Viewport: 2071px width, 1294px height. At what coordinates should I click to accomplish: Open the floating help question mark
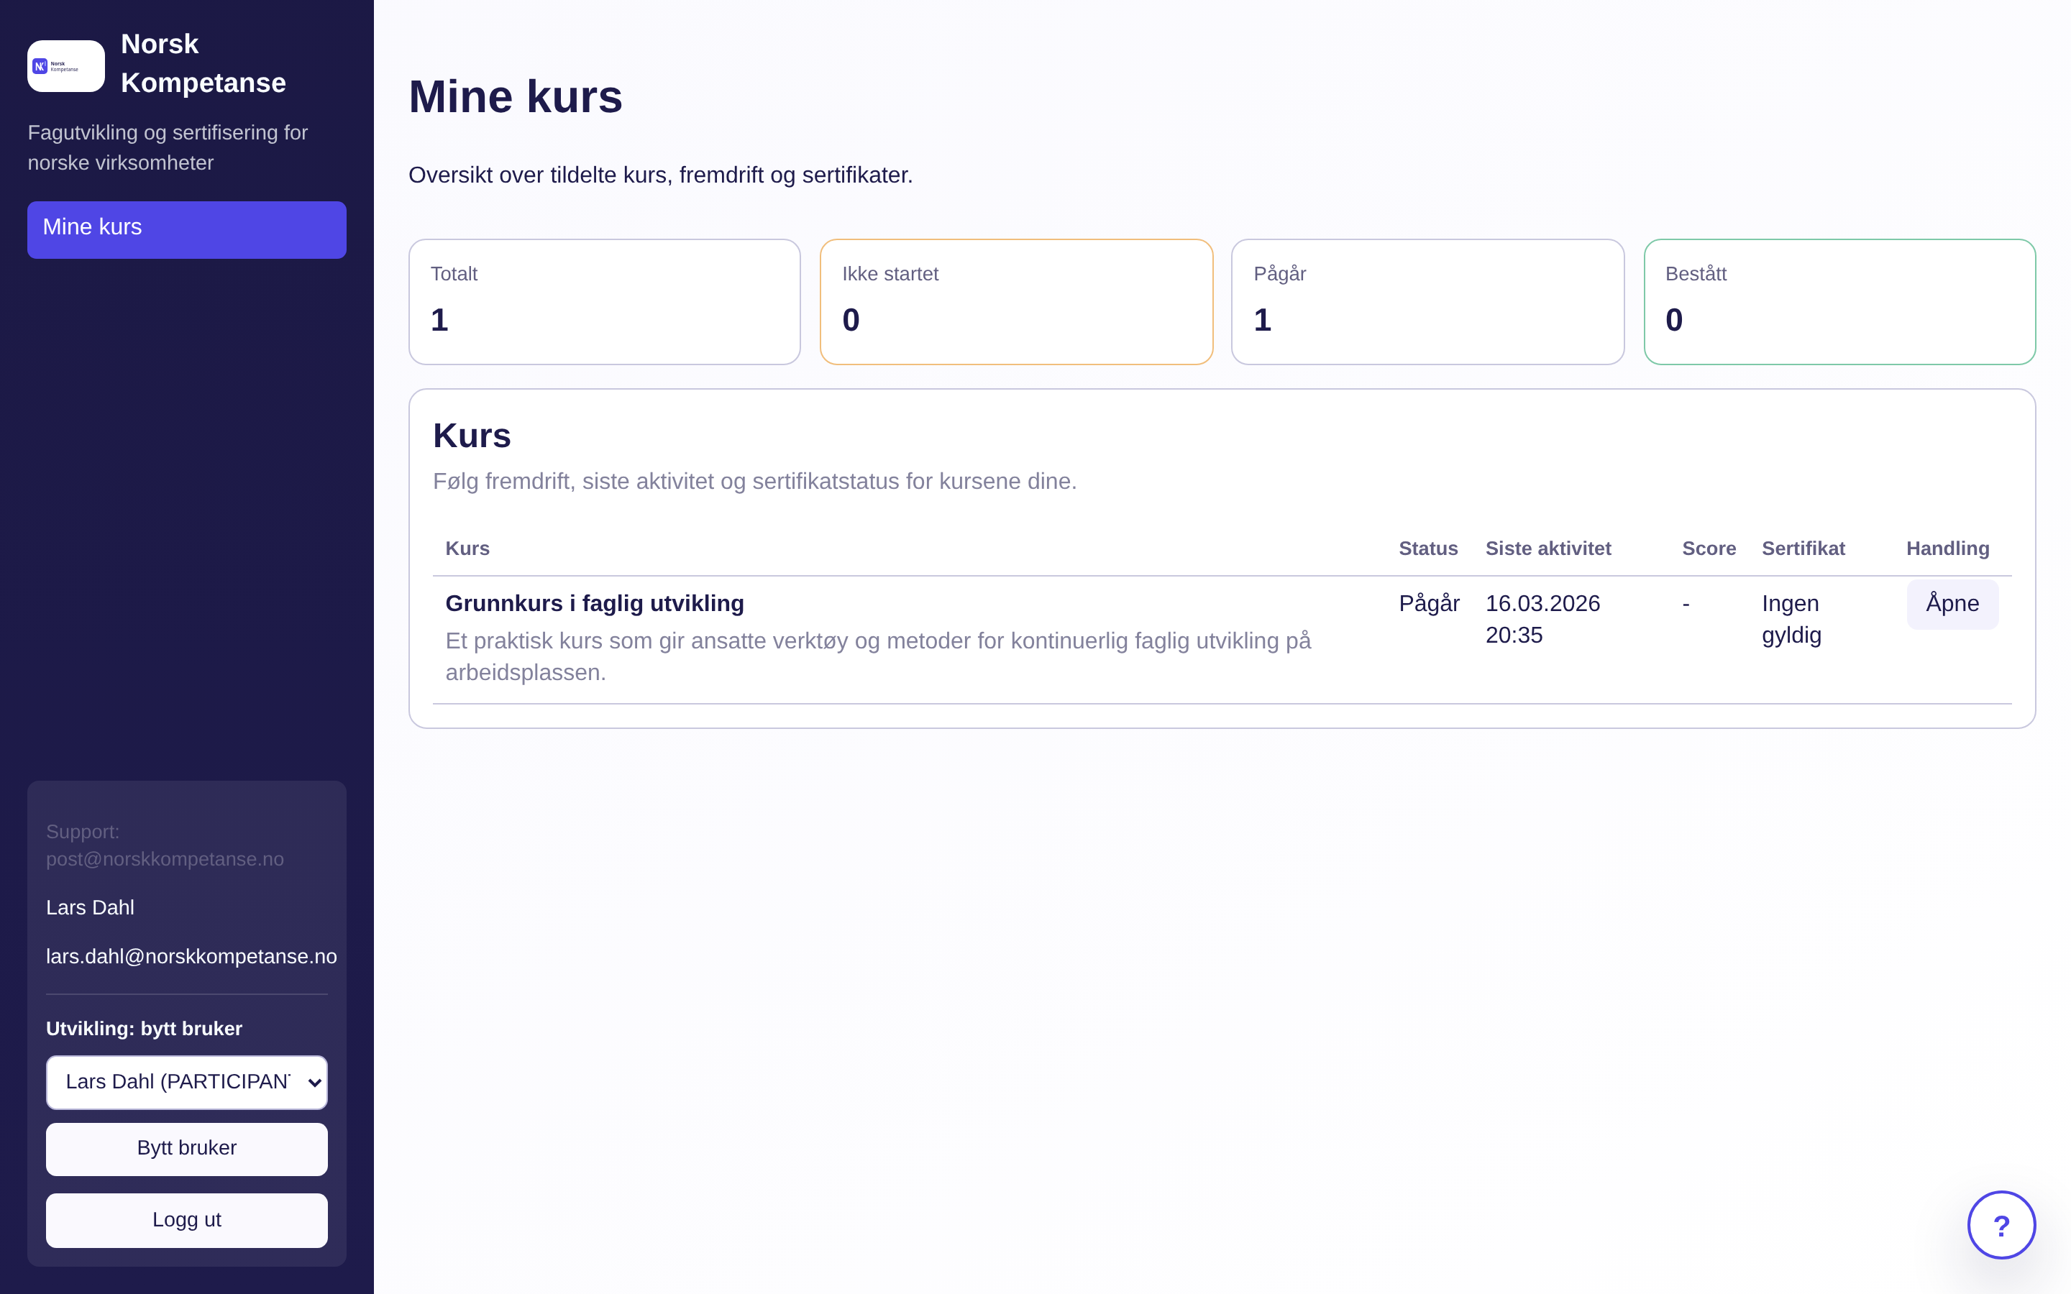(x=2001, y=1224)
